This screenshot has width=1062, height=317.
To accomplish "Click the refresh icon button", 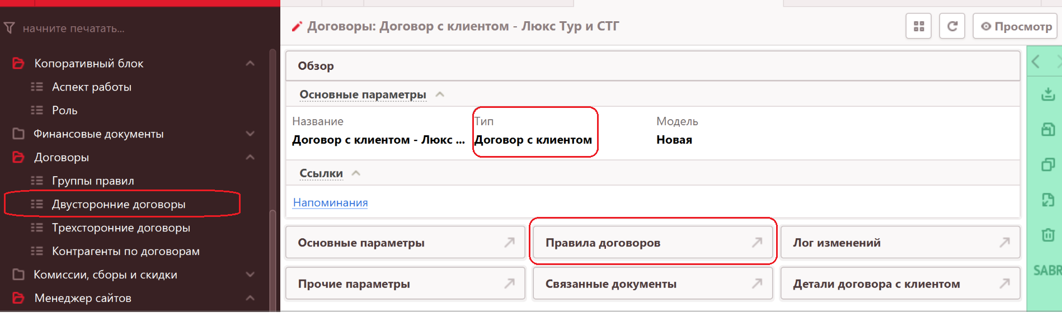I will 952,26.
